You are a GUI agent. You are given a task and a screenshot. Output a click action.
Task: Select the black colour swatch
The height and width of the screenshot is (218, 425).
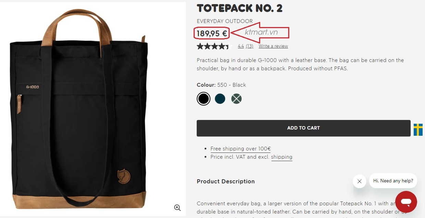(203, 99)
